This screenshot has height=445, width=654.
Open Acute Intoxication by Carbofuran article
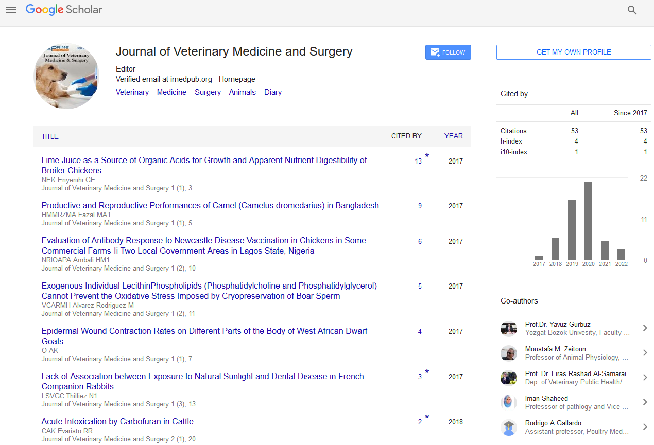pos(117,421)
